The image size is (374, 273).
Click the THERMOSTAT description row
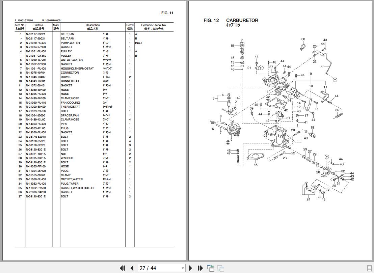(x=70, y=107)
